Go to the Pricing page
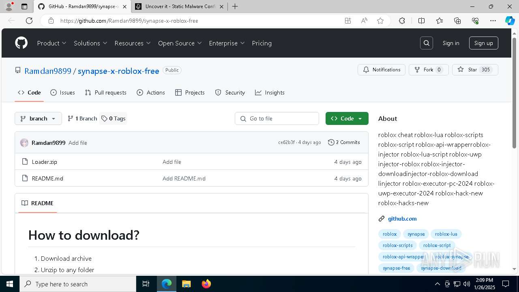 pyautogui.click(x=262, y=43)
